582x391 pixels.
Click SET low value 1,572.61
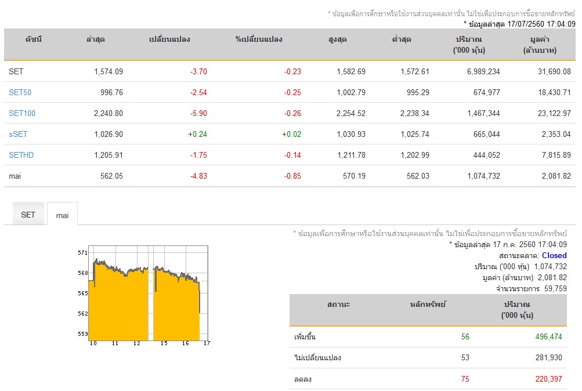[415, 71]
